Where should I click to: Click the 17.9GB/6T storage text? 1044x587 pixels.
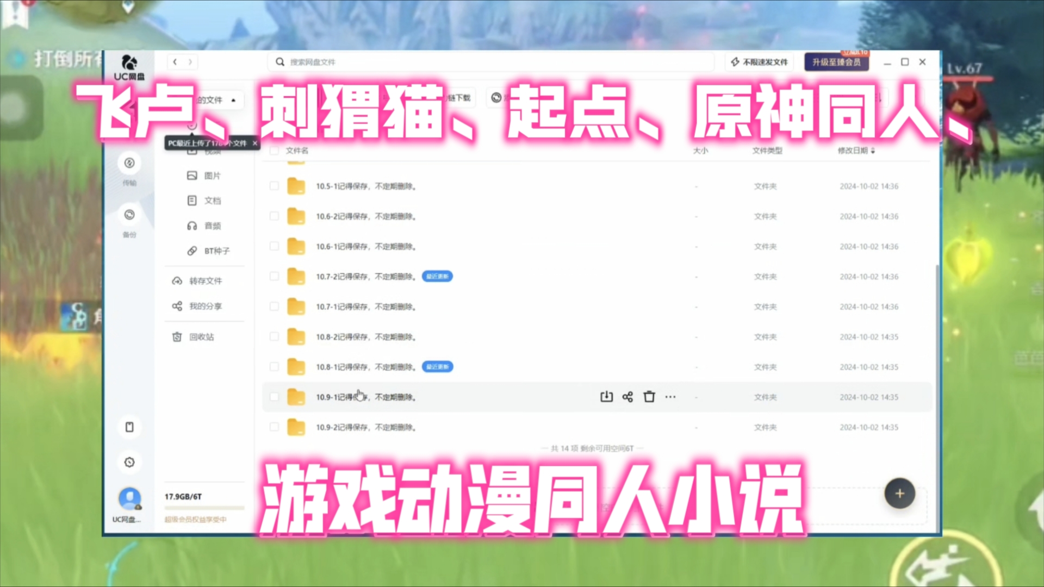pyautogui.click(x=183, y=497)
